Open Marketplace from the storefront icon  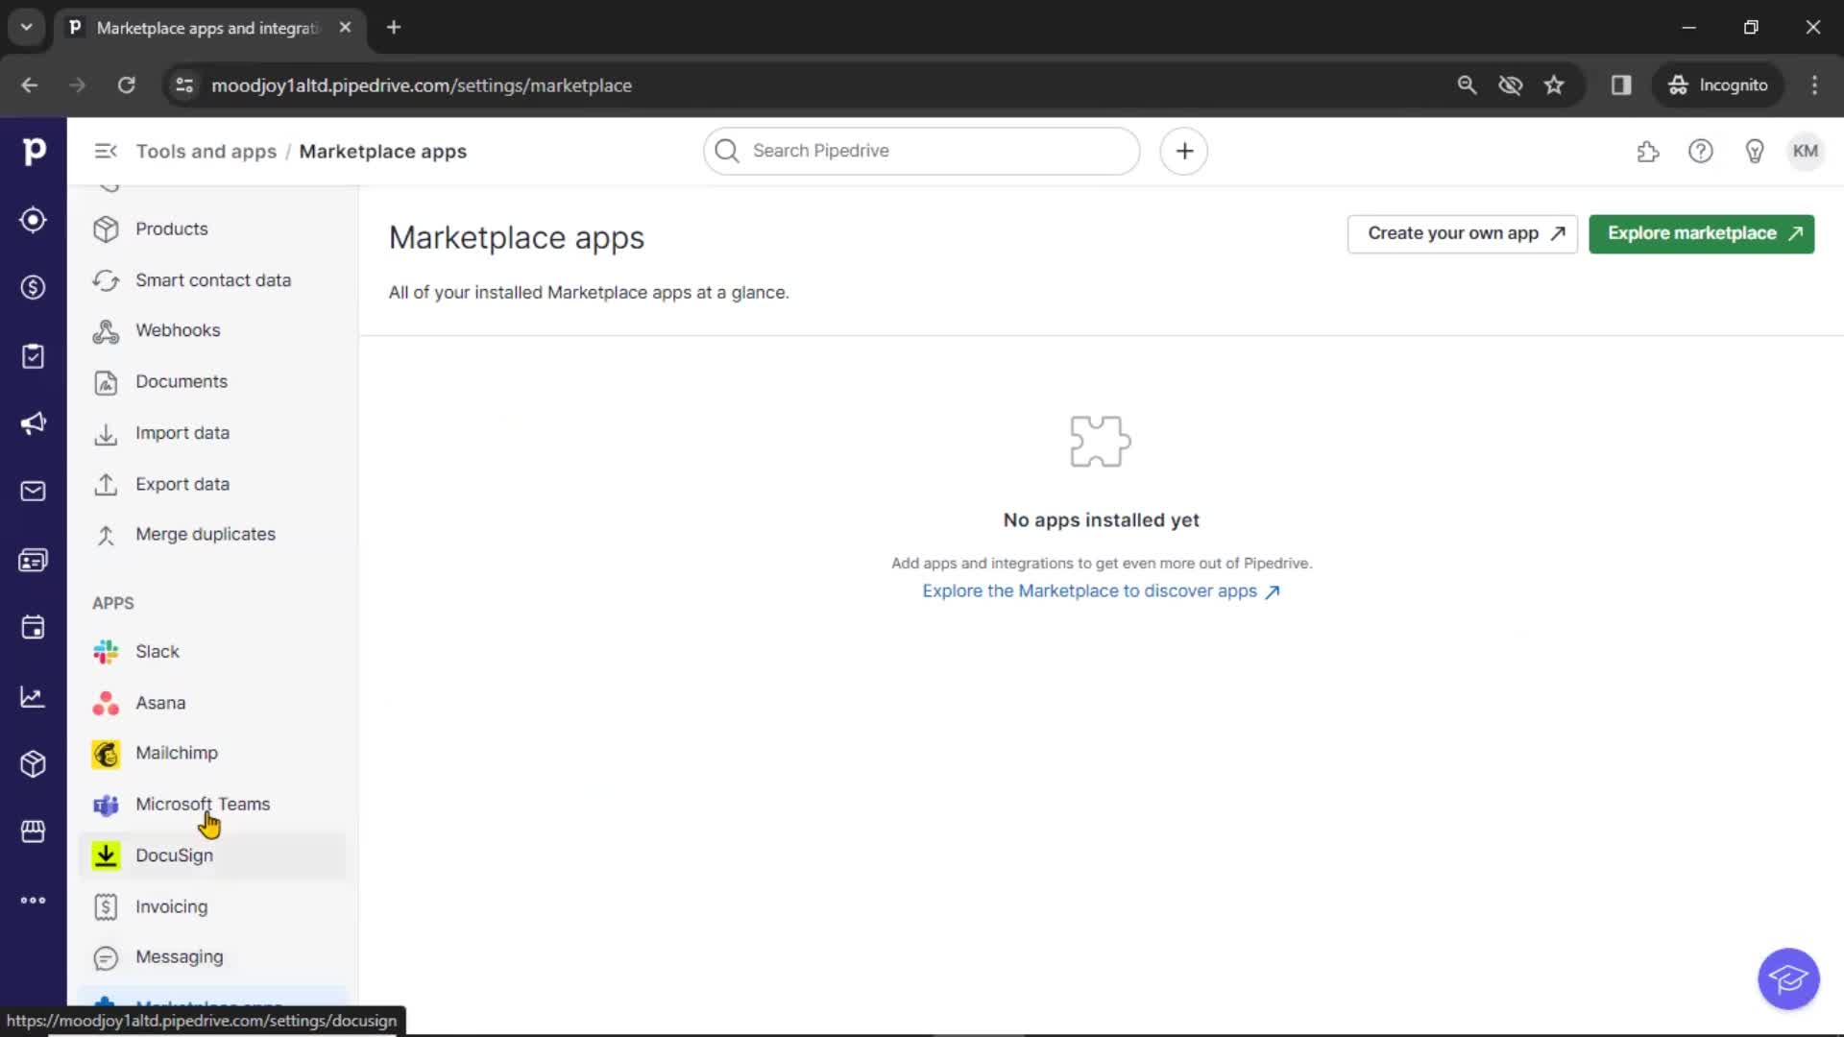pos(34,832)
